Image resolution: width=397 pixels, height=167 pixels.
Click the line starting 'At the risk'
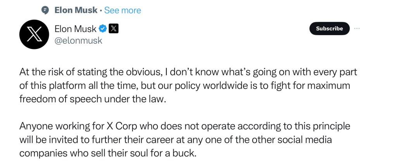(174, 72)
